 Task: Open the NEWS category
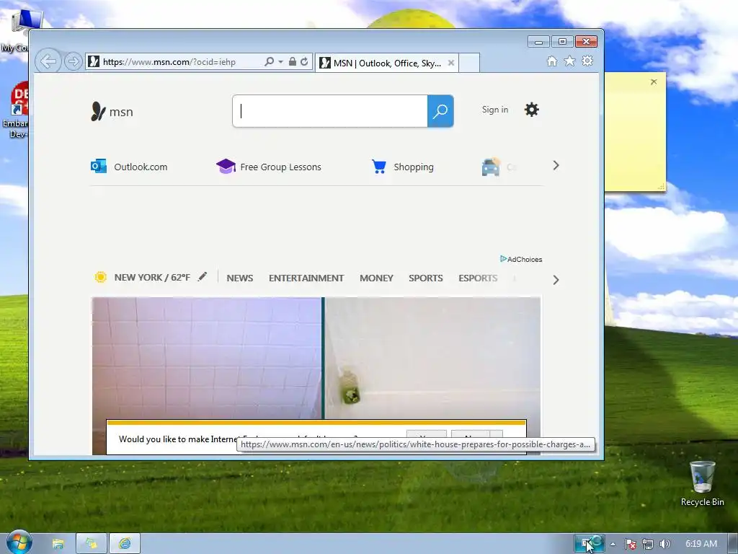(239, 278)
